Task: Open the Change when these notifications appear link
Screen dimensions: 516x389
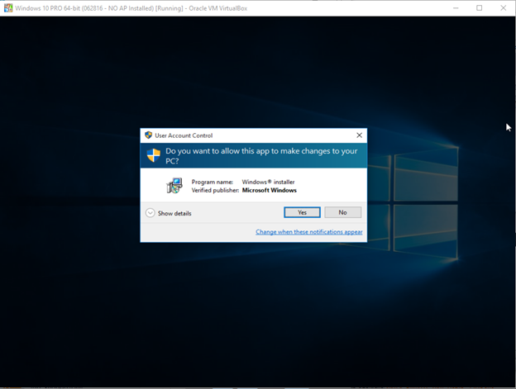Action: click(x=308, y=232)
